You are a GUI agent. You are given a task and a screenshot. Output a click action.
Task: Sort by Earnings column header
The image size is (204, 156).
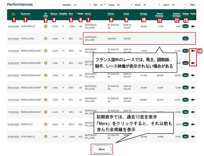(x=144, y=14)
